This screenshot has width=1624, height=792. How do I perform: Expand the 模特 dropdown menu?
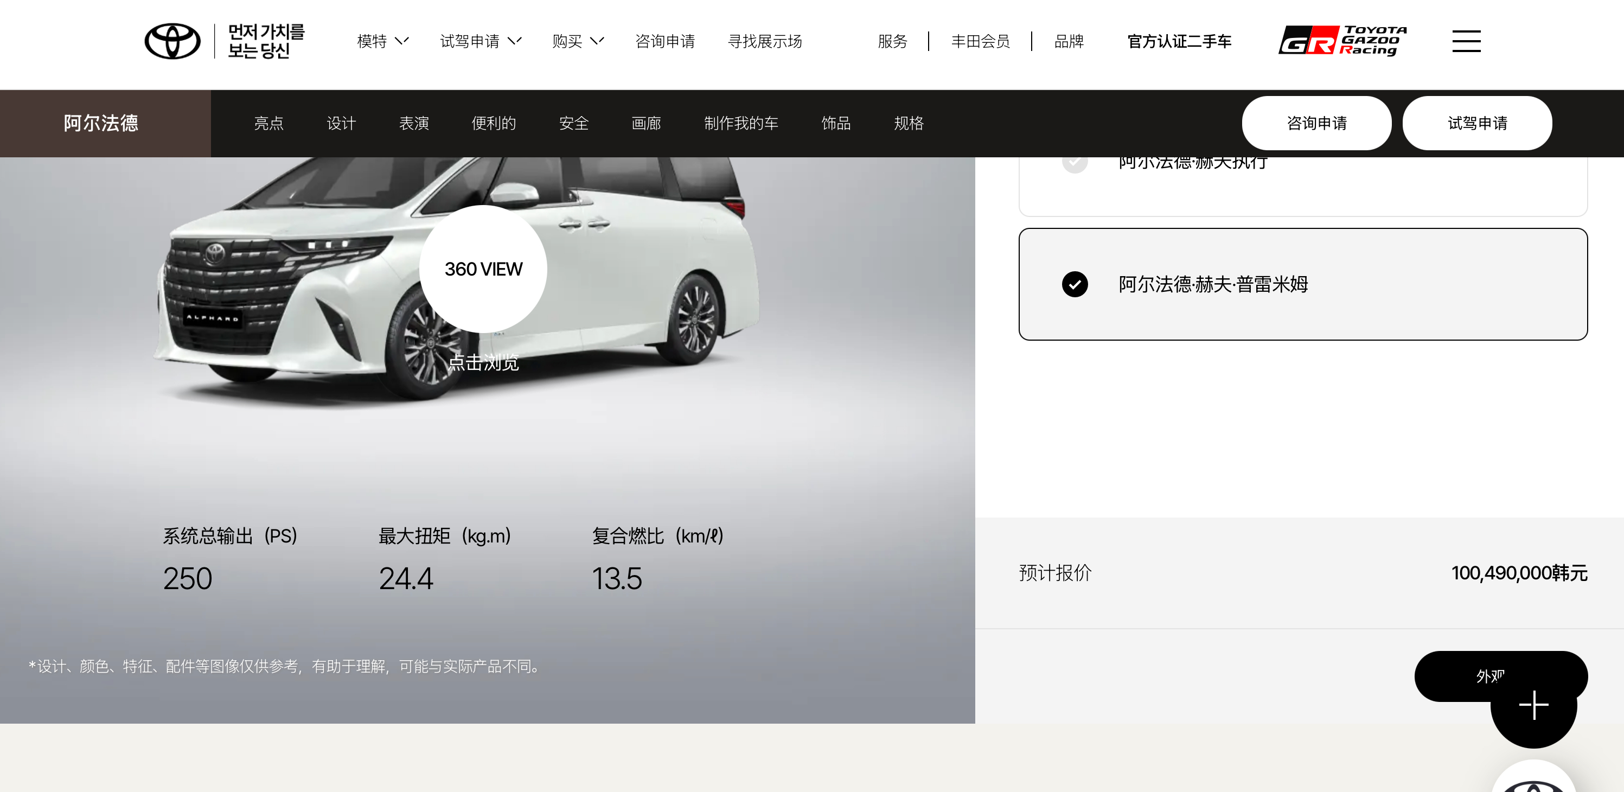pyautogui.click(x=382, y=42)
